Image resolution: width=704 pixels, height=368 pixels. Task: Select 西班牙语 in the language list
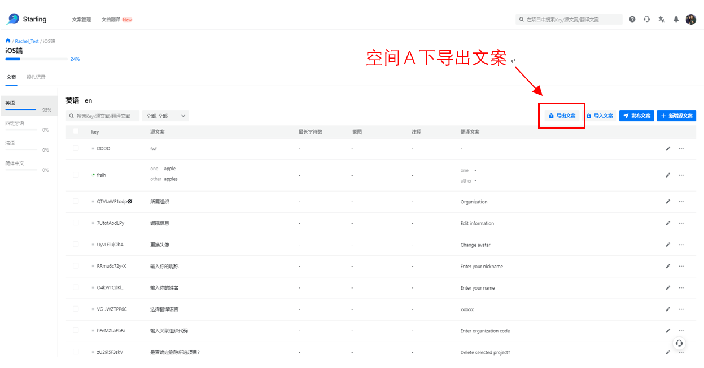coord(15,123)
